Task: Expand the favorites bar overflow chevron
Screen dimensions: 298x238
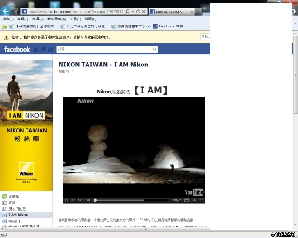Action: click(x=296, y=24)
